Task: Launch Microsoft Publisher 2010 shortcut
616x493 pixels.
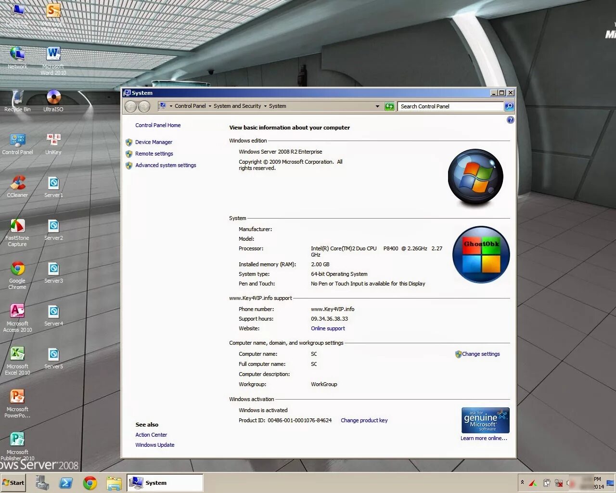Action: coord(17,446)
